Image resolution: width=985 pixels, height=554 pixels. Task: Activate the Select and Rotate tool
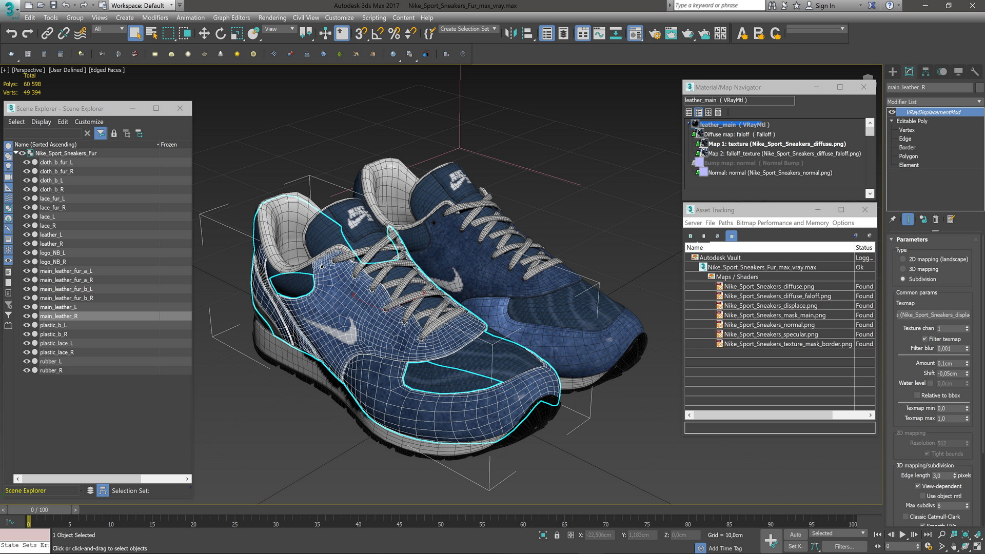click(221, 34)
